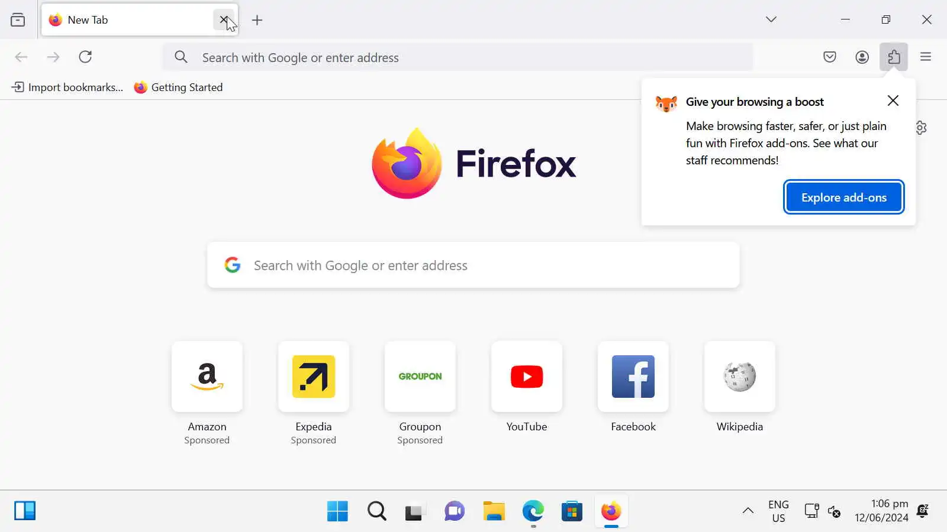Click the Google search box on page
The height and width of the screenshot is (532, 947).
(x=474, y=265)
